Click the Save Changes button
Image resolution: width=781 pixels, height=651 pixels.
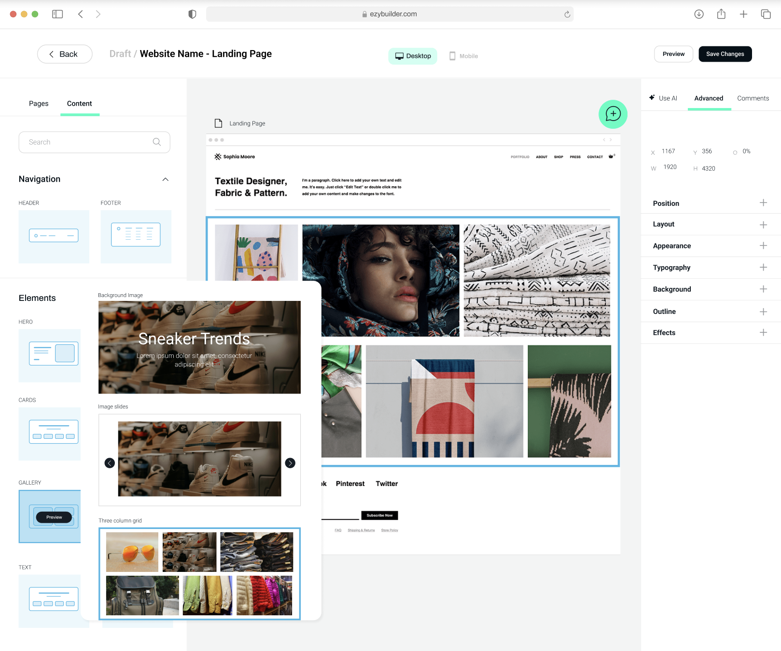point(725,54)
